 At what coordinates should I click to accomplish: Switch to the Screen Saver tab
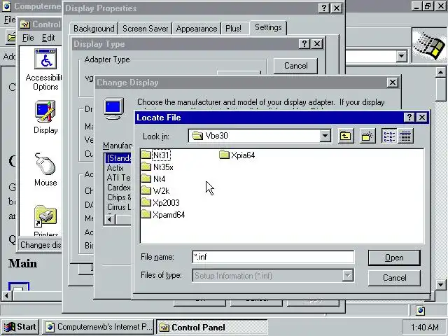145,29
